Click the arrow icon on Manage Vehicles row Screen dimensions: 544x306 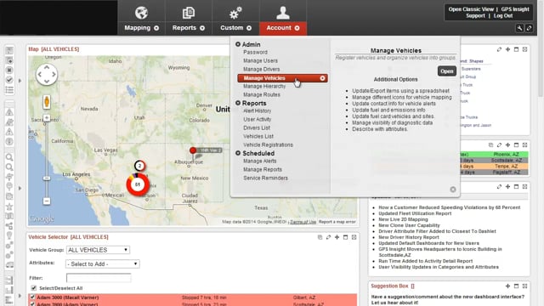click(322, 78)
